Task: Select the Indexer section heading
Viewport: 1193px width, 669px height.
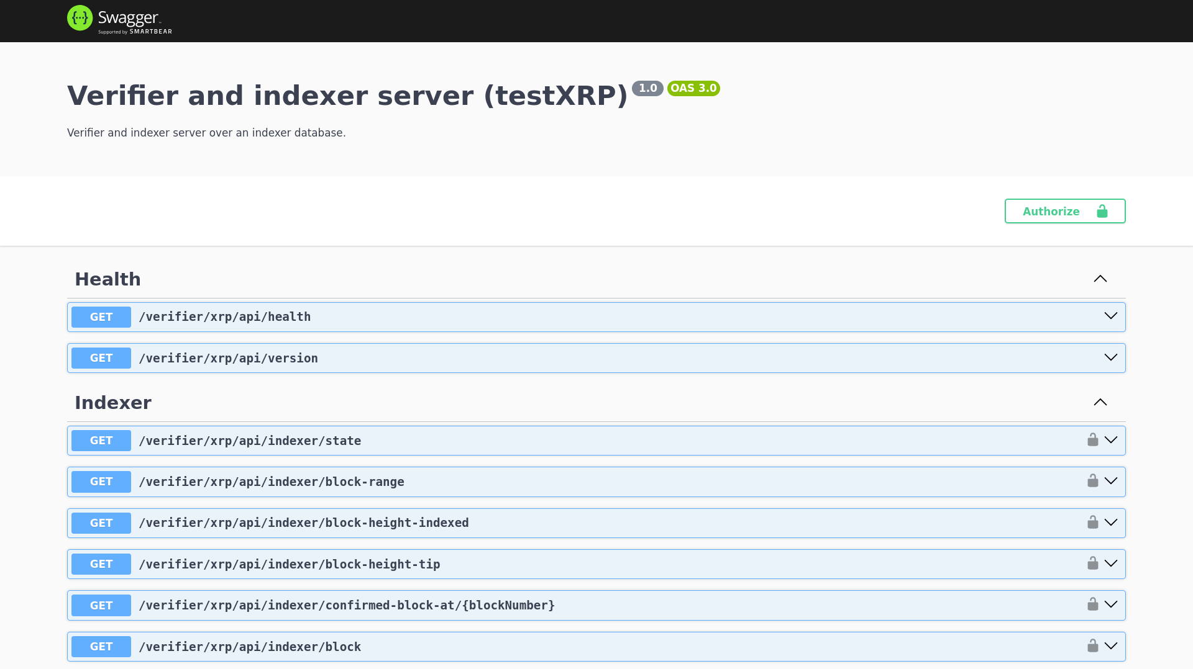Action: [x=113, y=402]
